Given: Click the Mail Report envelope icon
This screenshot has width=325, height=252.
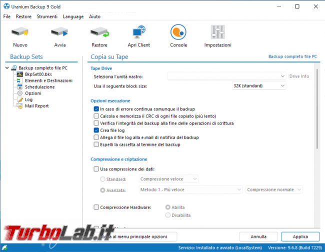Looking at the screenshot, I should 19,106.
